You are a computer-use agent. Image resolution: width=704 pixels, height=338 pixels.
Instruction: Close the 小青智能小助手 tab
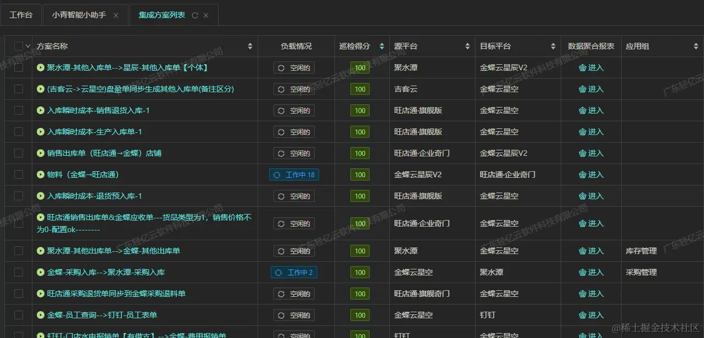(x=116, y=15)
